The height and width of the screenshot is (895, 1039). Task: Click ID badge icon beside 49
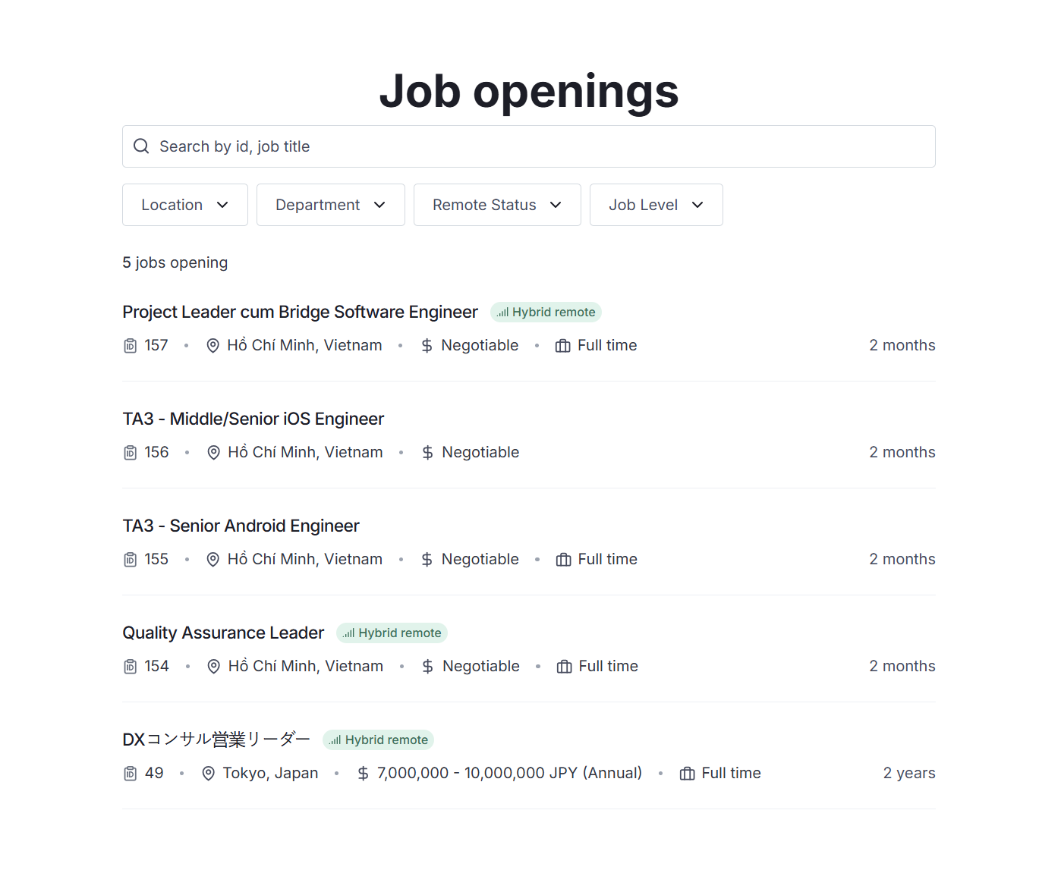(x=131, y=774)
